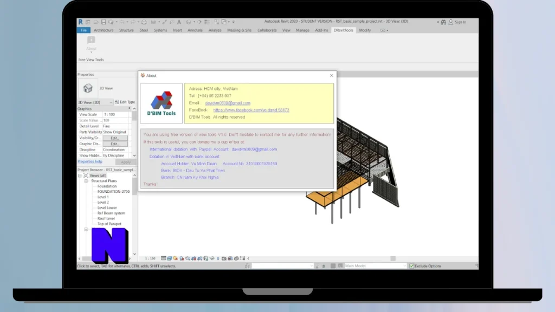Click the Properties panel scroll down arrow
Viewport: 555px width, 312px height.
click(134, 155)
